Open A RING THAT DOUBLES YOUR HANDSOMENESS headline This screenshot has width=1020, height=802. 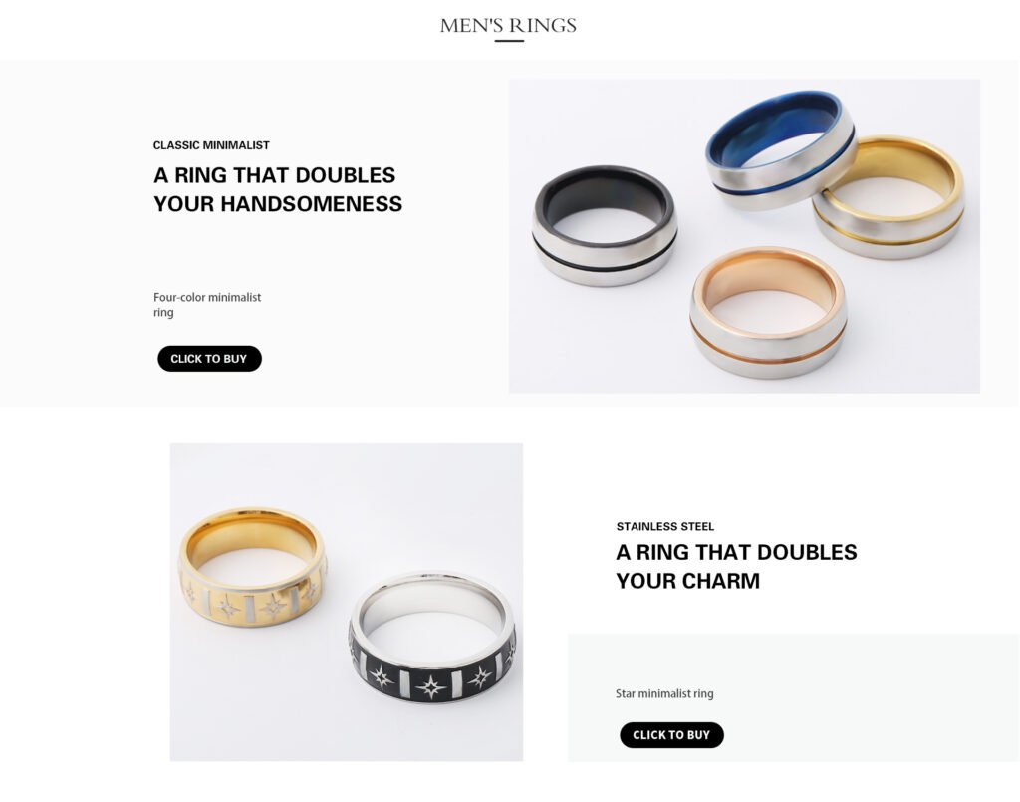tap(278, 189)
